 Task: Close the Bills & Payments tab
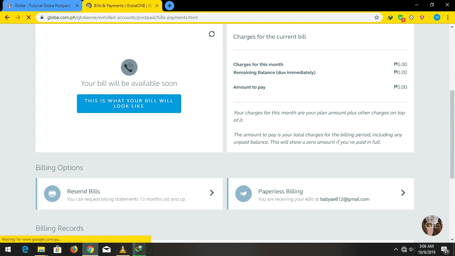(x=157, y=6)
